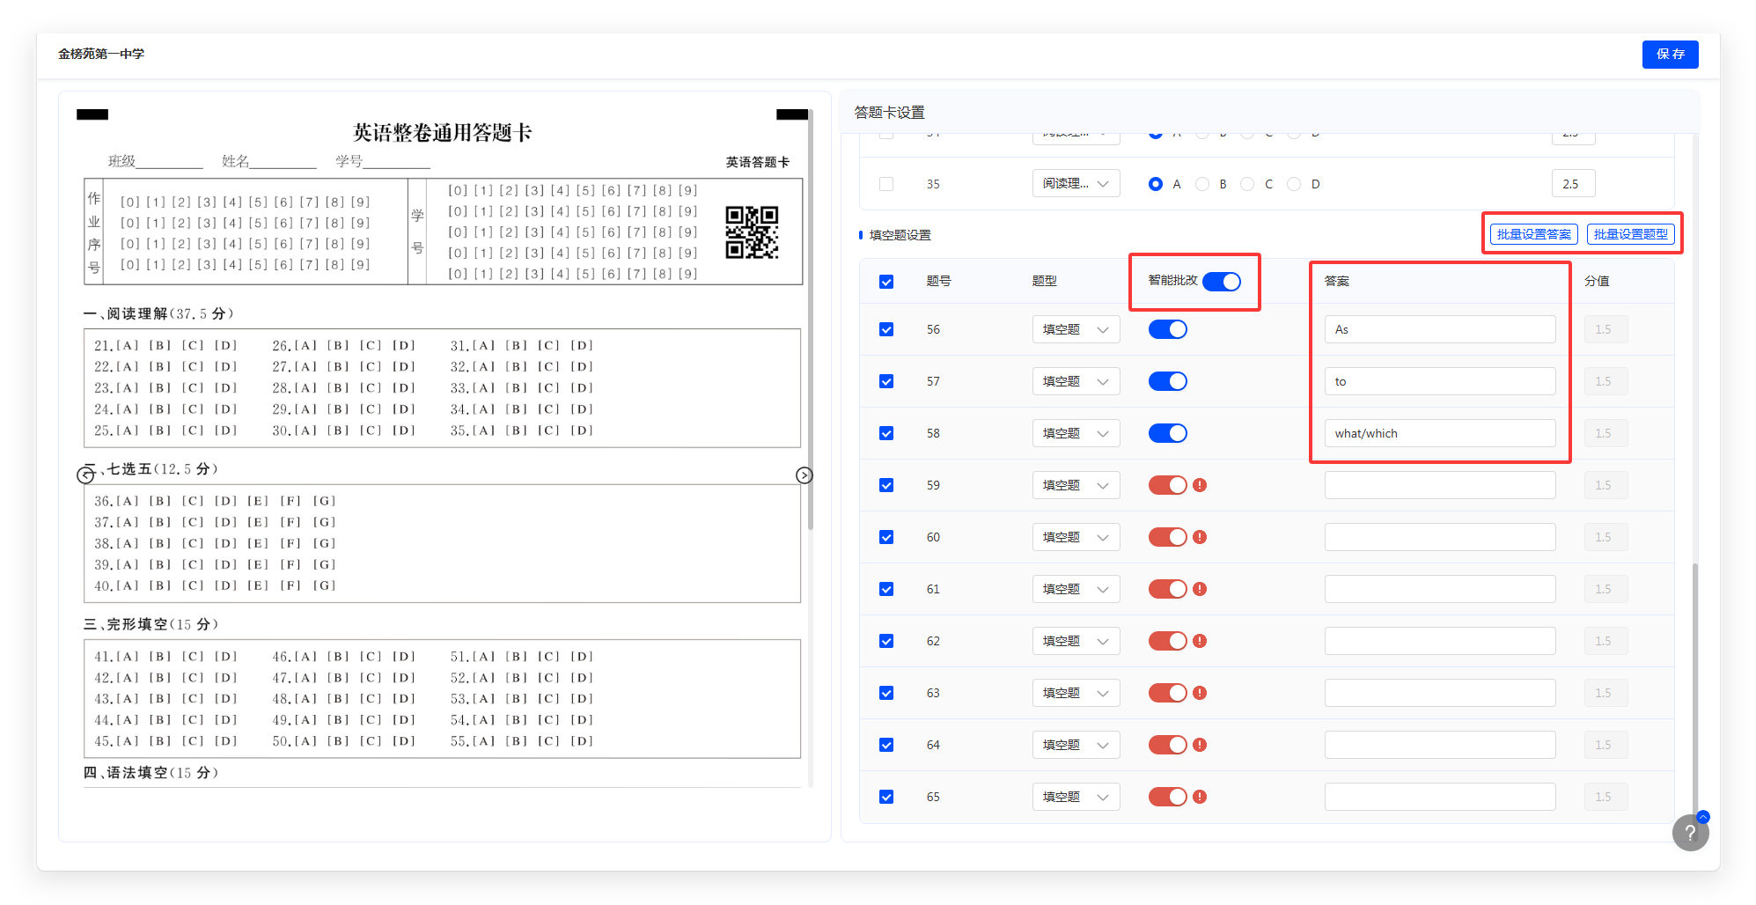Viewport: 1756px width, 905px height.
Task: Select answer C for question 35
Action: coord(1247,184)
